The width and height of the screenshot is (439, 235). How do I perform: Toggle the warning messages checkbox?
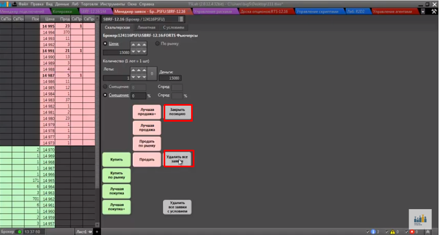pyautogui.click(x=387, y=232)
